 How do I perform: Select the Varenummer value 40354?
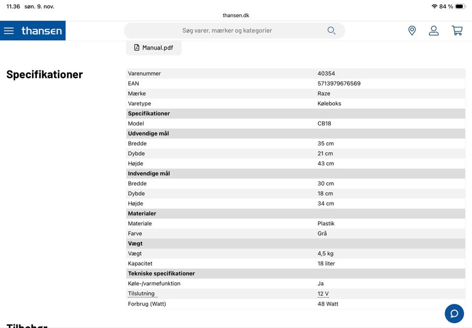326,73
